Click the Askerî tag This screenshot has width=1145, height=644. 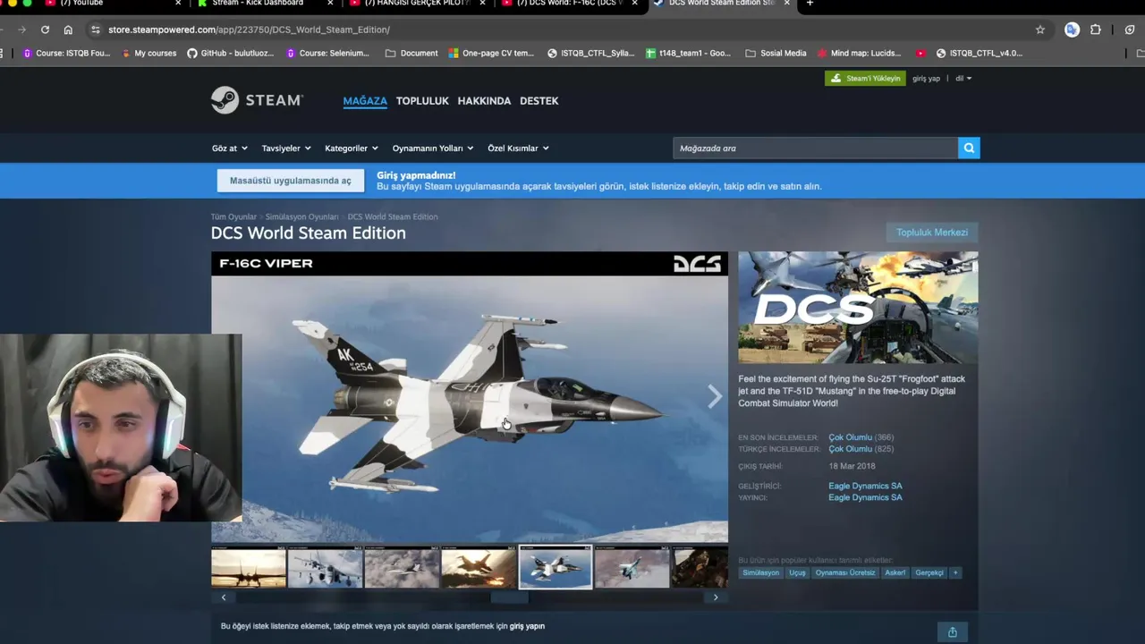895,572
